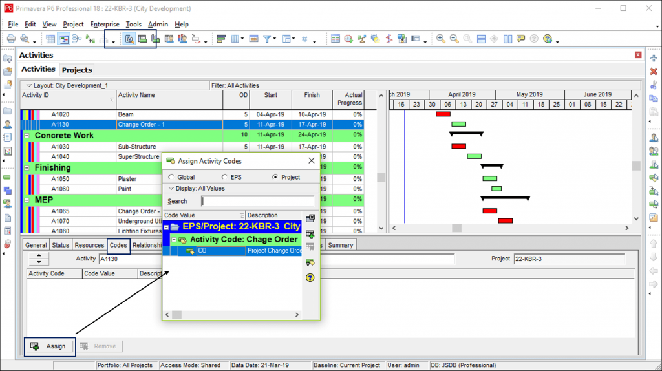662x371 pixels.
Task: Click the assign icon in Assign Activity Codes dialog
Action: coord(310,234)
